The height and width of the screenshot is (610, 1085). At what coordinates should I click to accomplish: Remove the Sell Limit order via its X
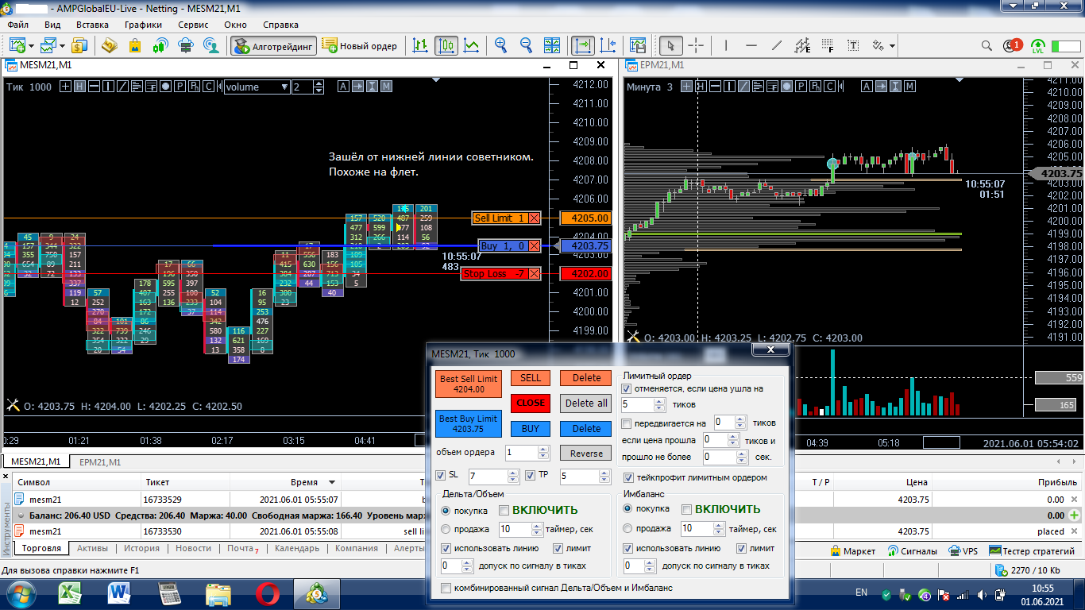pos(534,218)
